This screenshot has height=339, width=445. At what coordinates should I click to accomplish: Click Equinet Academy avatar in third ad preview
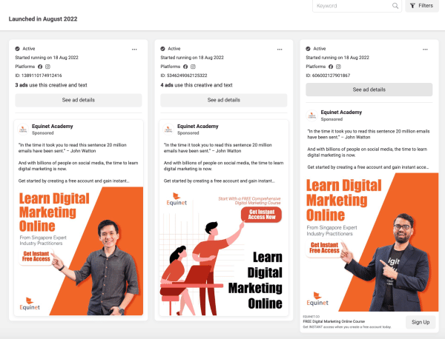coord(312,115)
